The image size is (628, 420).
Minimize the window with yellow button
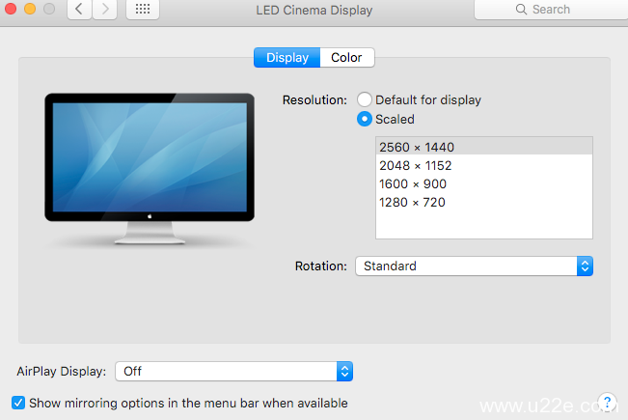click(30, 9)
